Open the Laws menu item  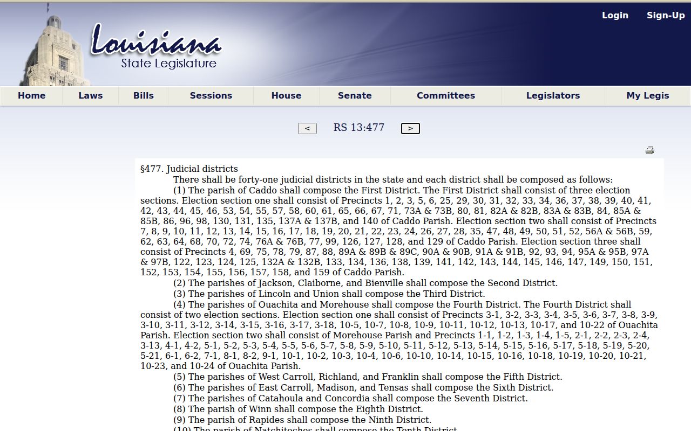click(x=91, y=95)
